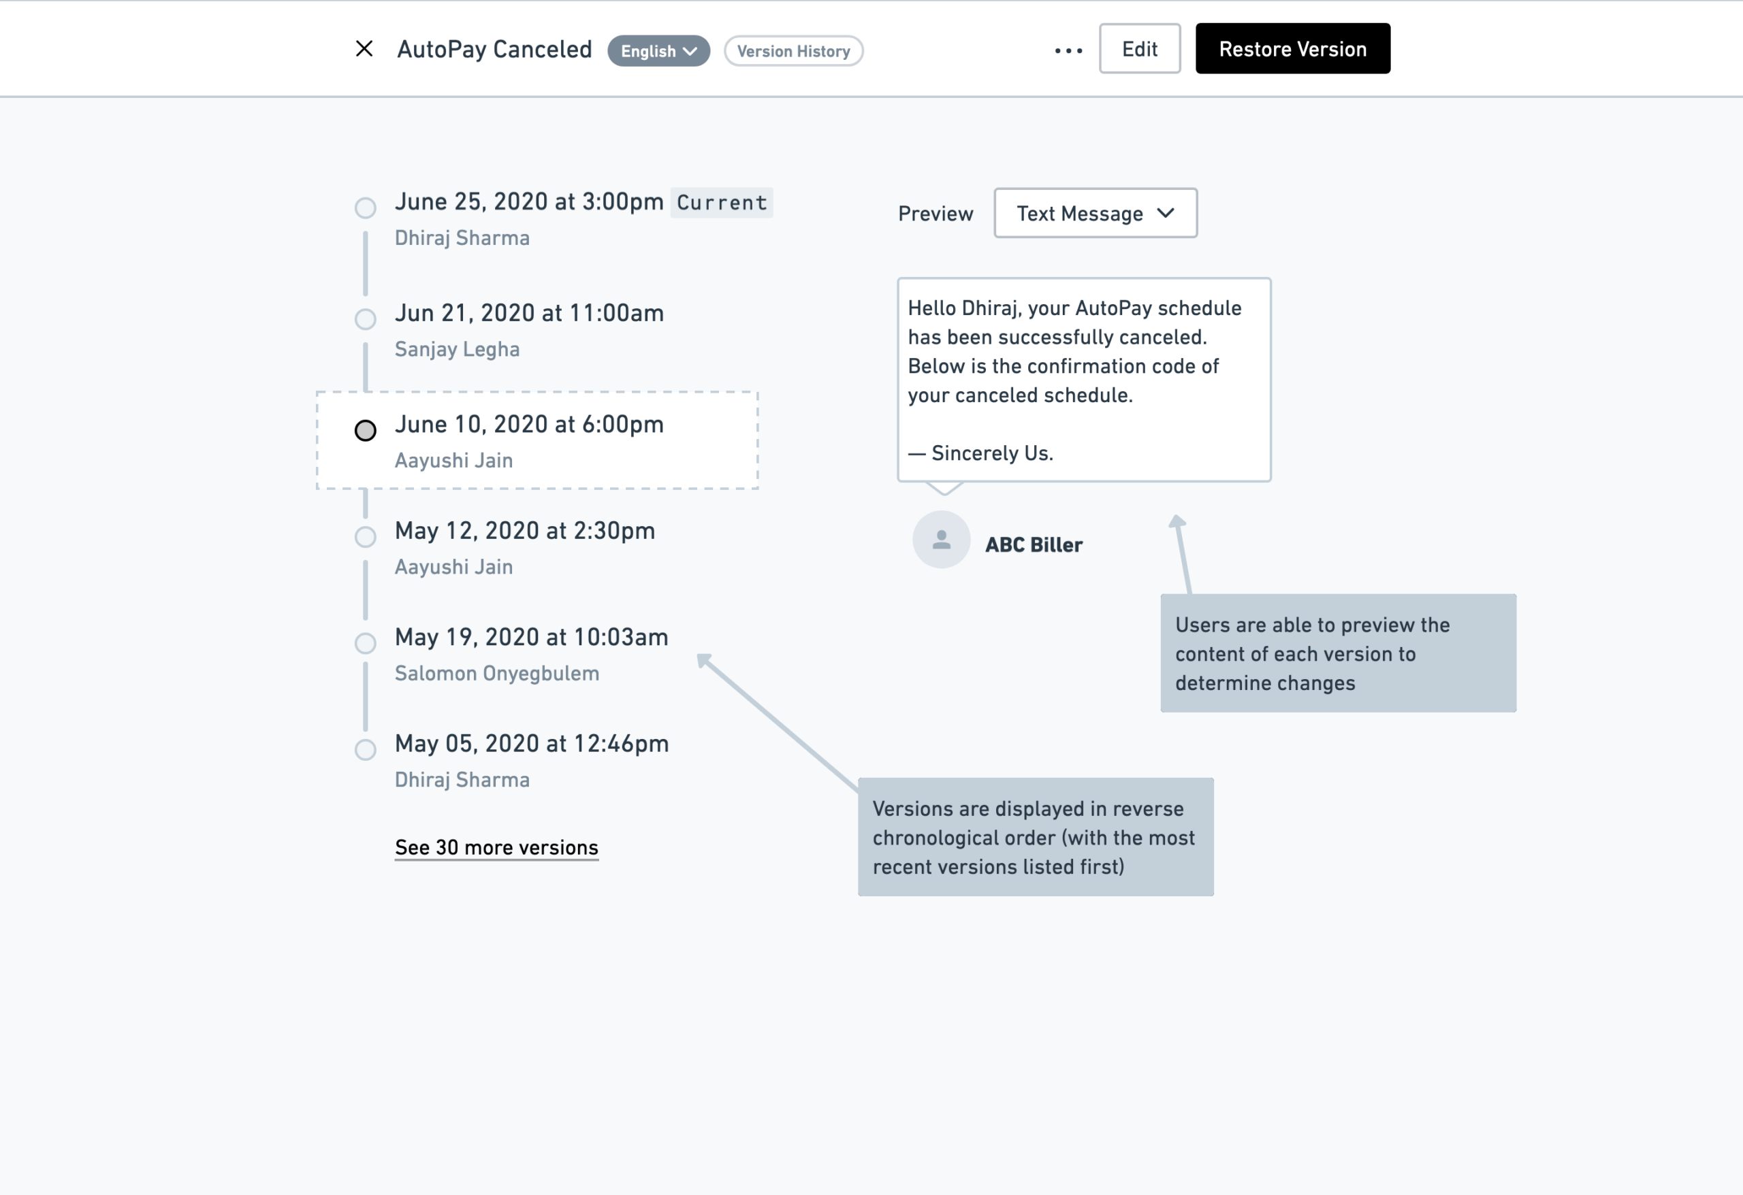1743x1195 pixels.
Task: Select the May 19, 2020 version radio
Action: [365, 643]
